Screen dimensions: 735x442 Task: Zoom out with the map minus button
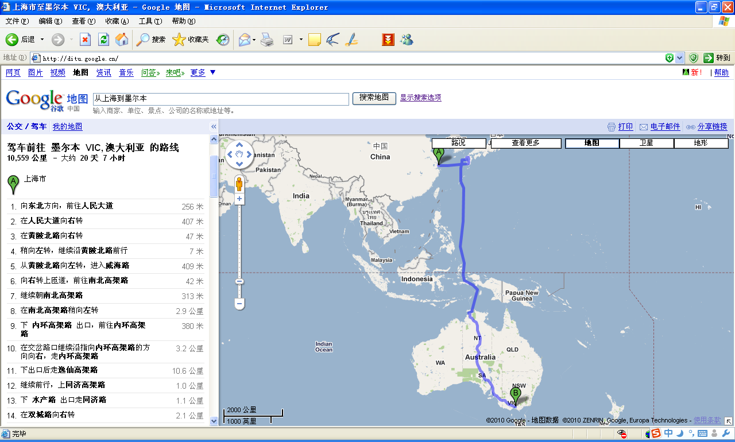[239, 304]
